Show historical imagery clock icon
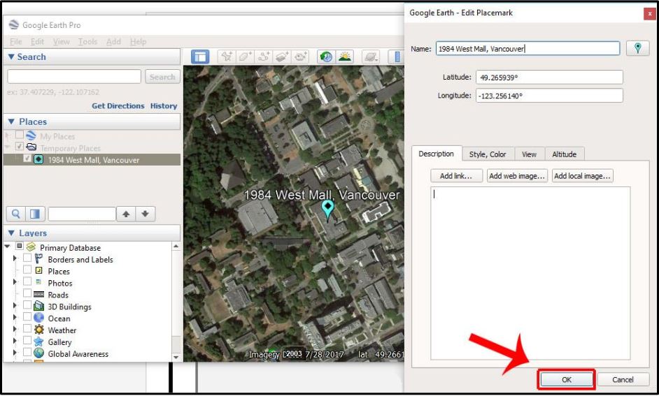The height and width of the screenshot is (396, 659). [326, 57]
